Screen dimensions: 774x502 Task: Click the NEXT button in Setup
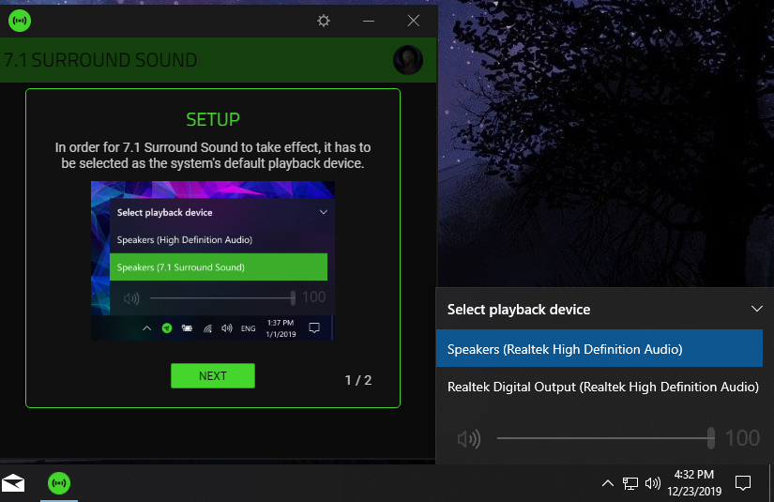pyautogui.click(x=213, y=375)
